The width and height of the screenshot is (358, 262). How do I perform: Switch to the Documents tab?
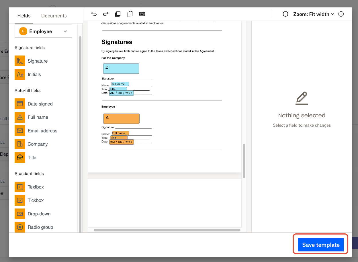(54, 16)
